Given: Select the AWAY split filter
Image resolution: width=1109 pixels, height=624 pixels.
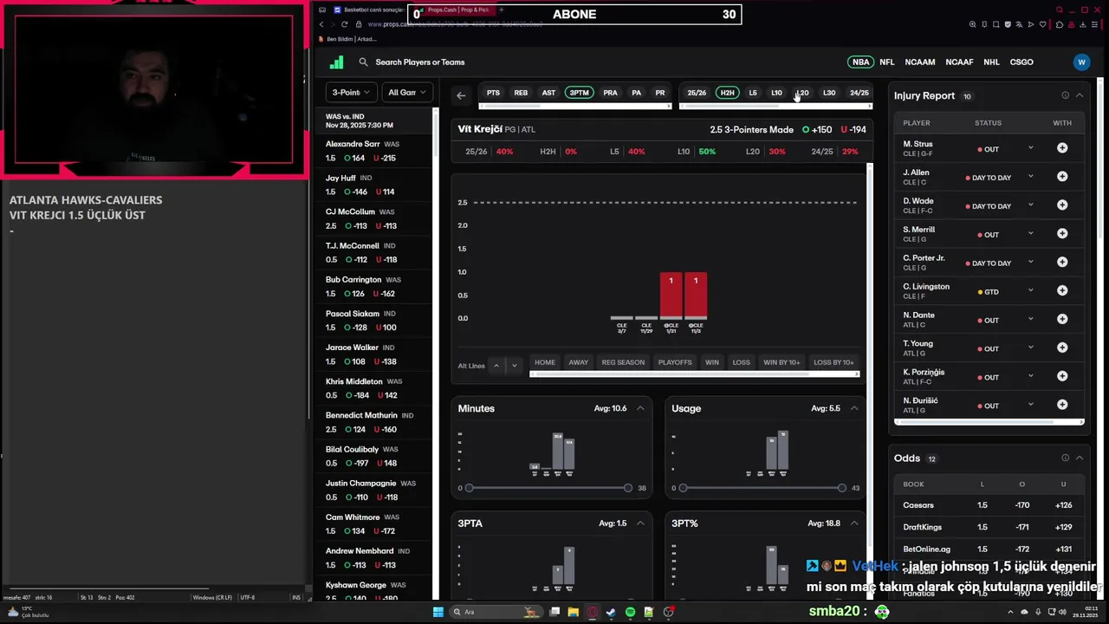Looking at the screenshot, I should pos(578,362).
